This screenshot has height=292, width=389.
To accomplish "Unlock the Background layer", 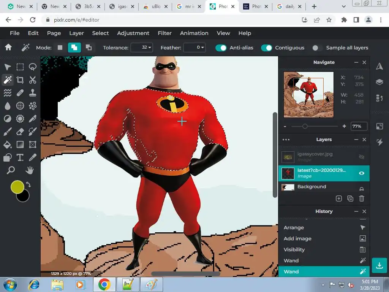I will [x=362, y=189].
